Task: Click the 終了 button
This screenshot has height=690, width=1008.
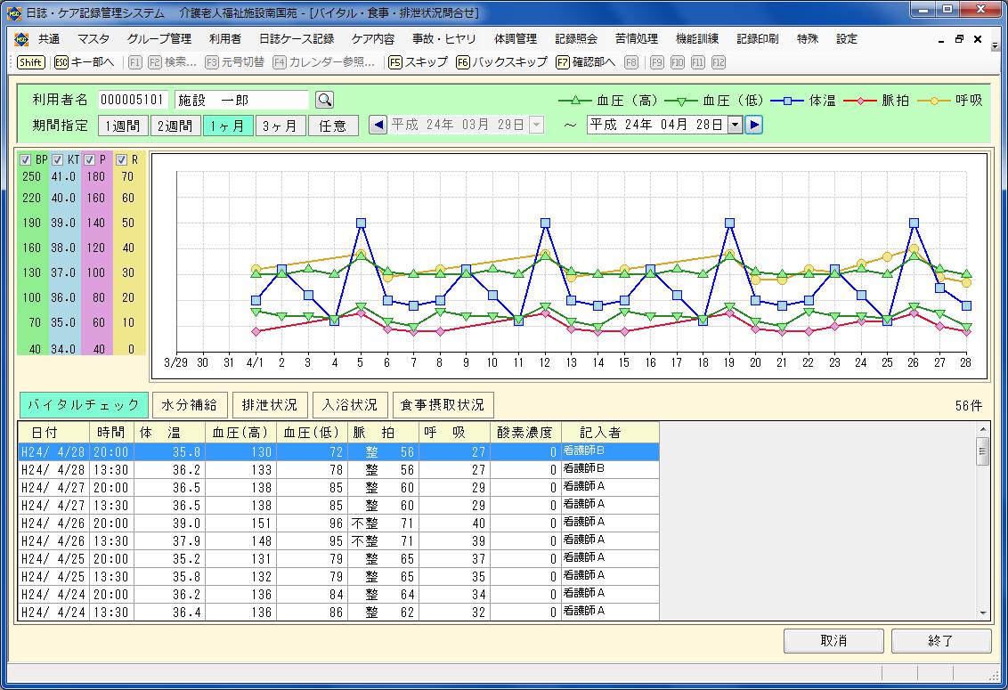Action: point(940,641)
